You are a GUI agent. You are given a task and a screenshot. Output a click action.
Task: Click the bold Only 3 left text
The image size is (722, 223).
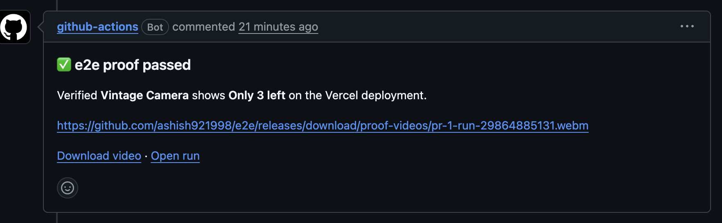257,95
